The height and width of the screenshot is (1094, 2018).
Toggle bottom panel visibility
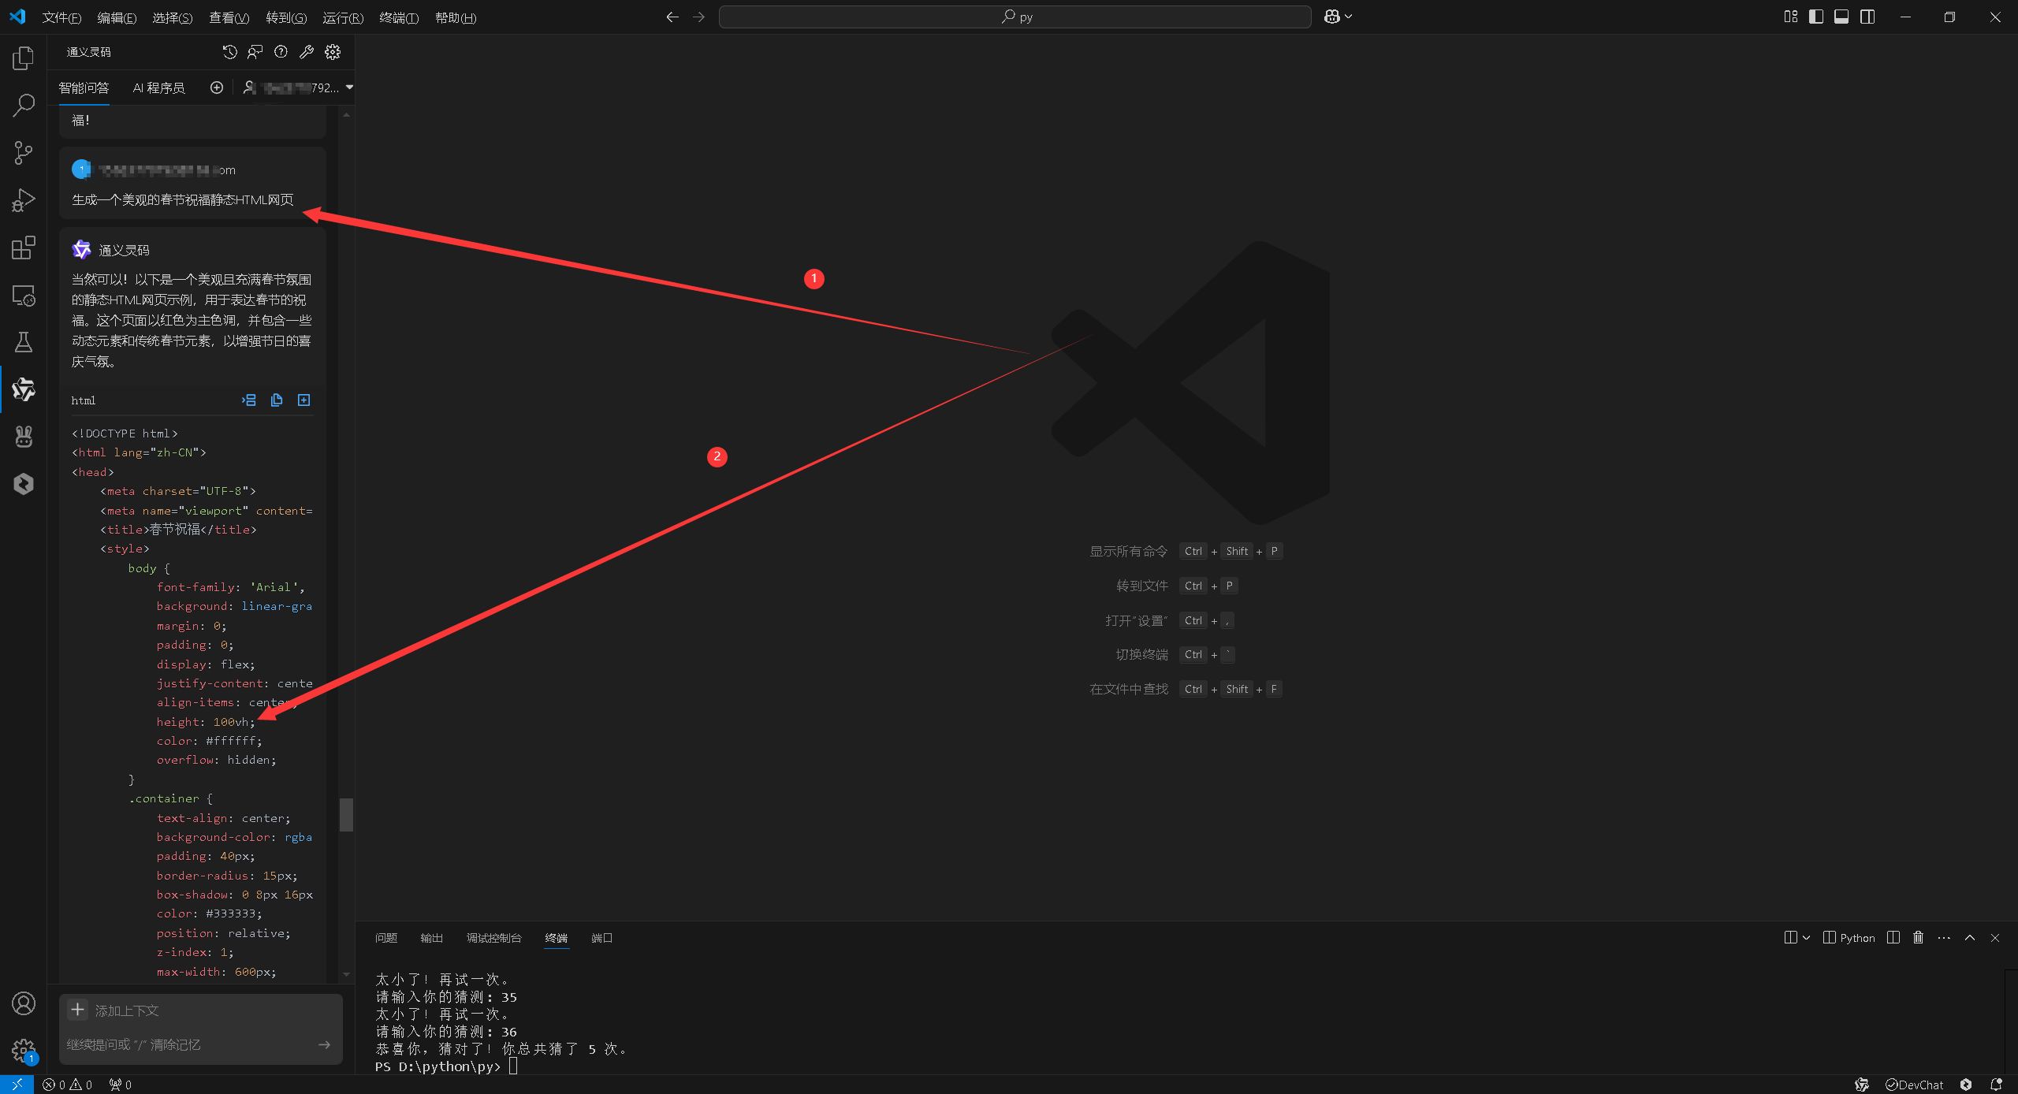(1841, 17)
